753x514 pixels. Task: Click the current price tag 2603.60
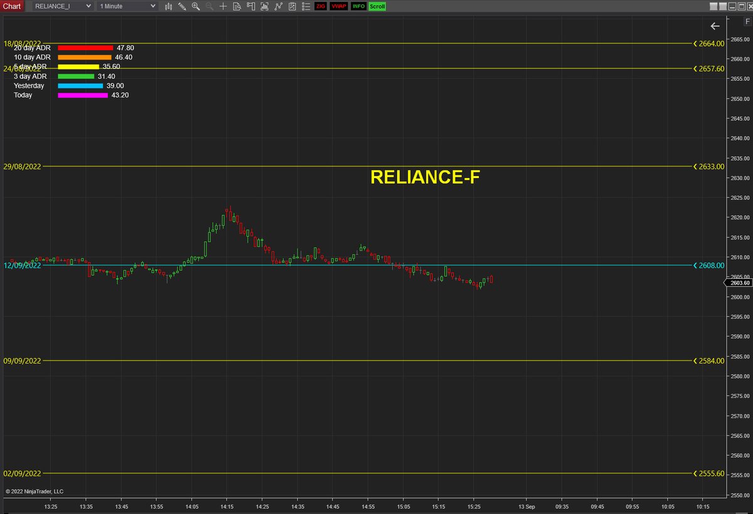(740, 283)
